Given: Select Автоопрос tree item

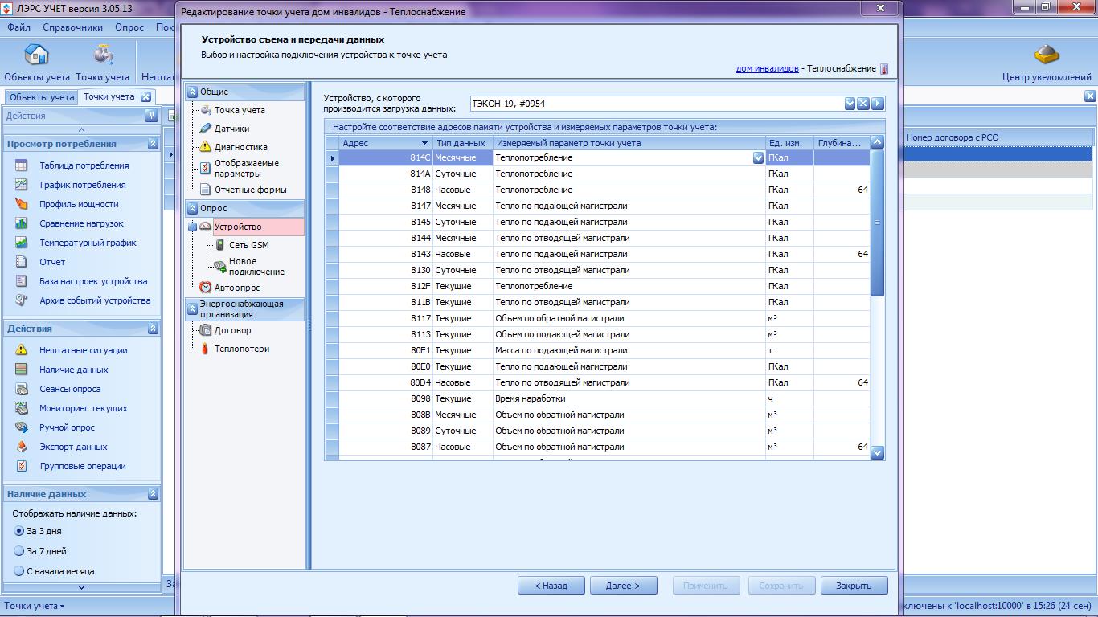Looking at the screenshot, I should [237, 288].
